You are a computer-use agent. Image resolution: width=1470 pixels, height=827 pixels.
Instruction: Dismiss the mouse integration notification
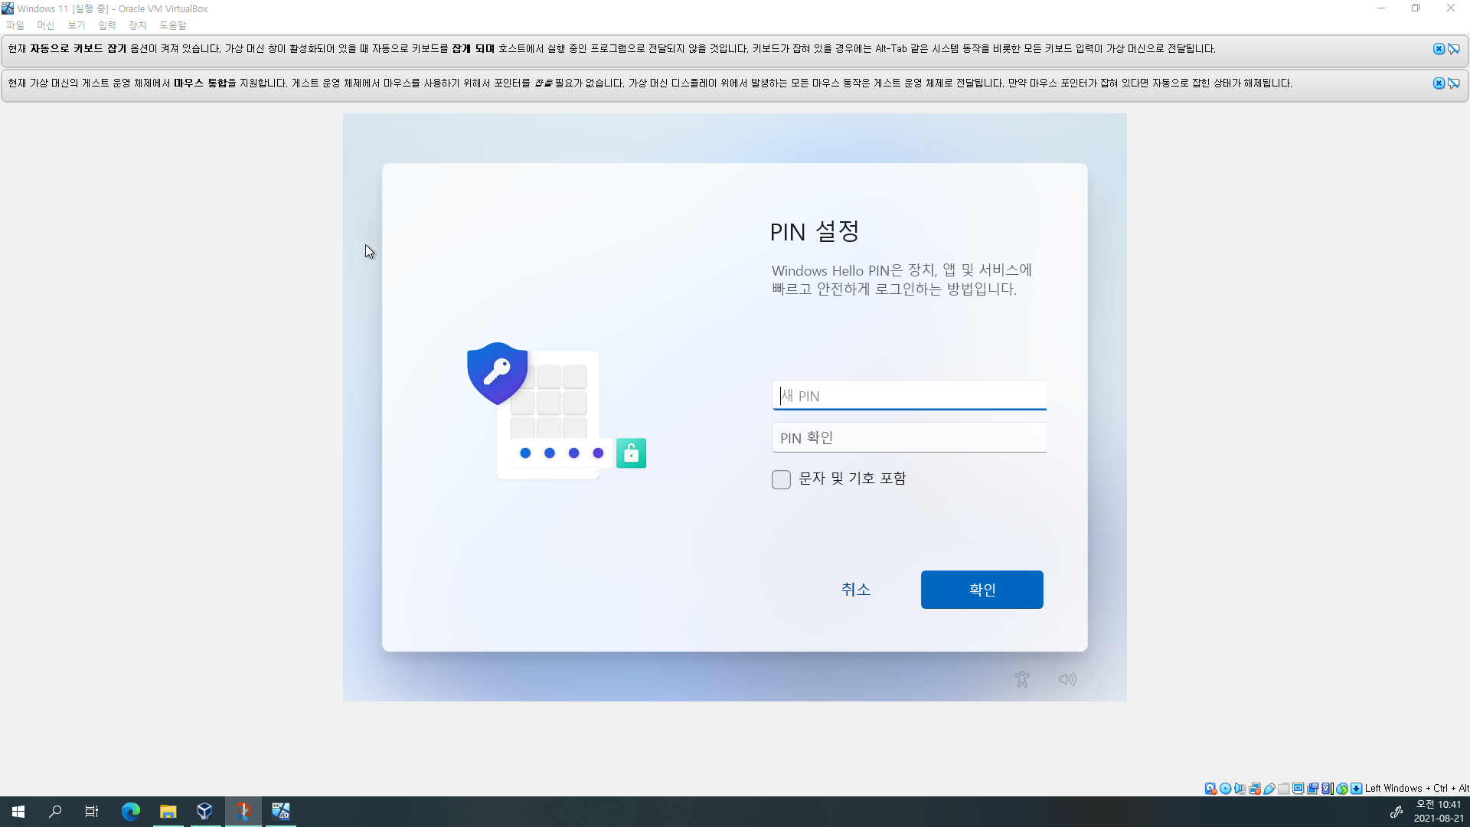tap(1439, 83)
